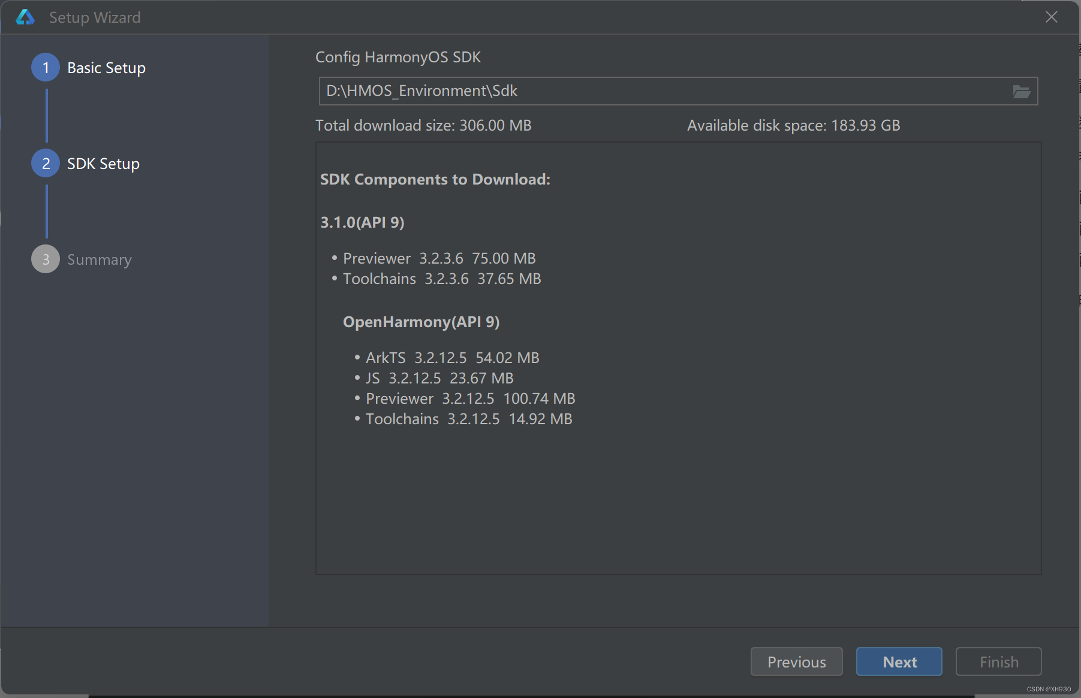Viewport: 1081px width, 698px height.
Task: Click JS 3.2.12.5 23.67 MB entry
Action: click(439, 378)
